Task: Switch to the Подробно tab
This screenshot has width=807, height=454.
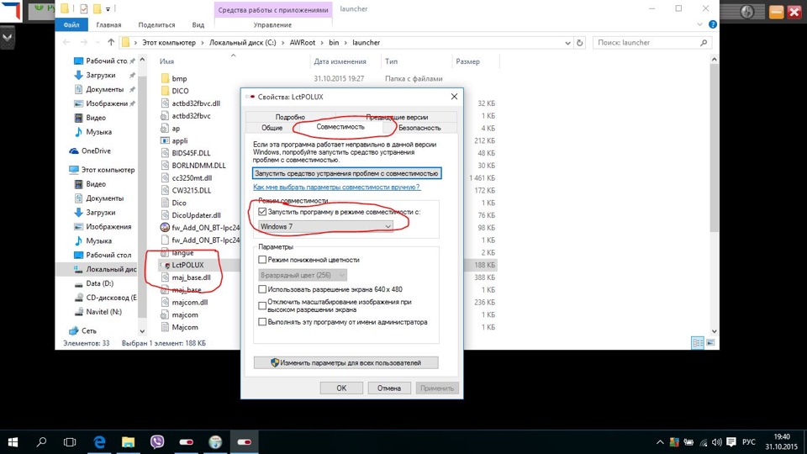Action: click(290, 117)
